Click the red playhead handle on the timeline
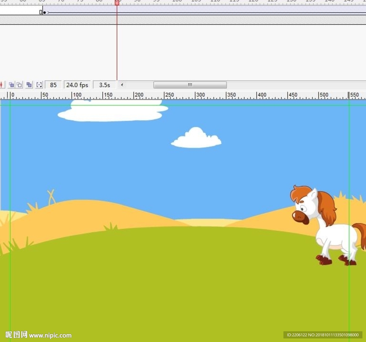The width and height of the screenshot is (366, 342). tap(117, 2)
